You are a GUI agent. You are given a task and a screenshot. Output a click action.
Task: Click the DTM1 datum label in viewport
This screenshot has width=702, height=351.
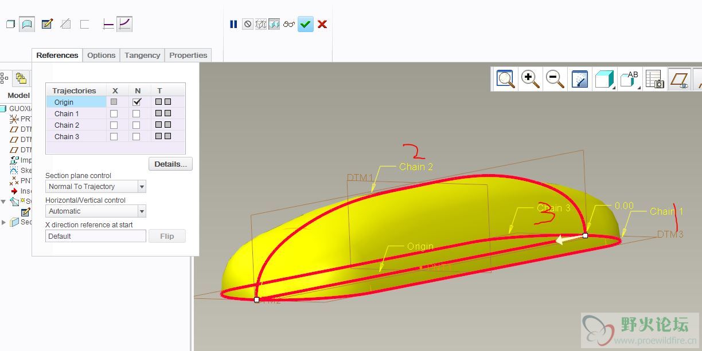coord(360,178)
